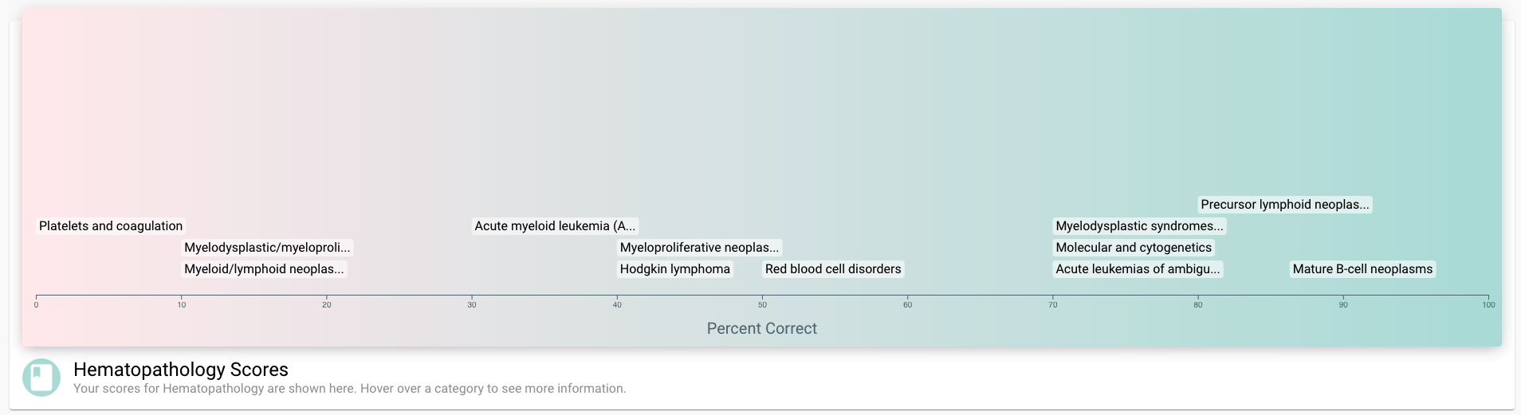This screenshot has width=1521, height=415.
Task: Click the Mature B-cell neoplasms label
Action: (x=1362, y=269)
